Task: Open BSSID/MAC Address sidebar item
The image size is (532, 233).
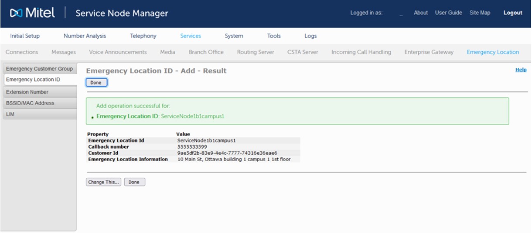Action: 30,103
